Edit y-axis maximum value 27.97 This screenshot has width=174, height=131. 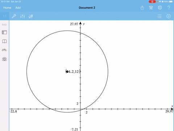coord(74,24)
